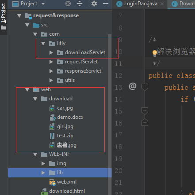Collapse the download folder arrow
The image size is (195, 195).
click(35, 99)
